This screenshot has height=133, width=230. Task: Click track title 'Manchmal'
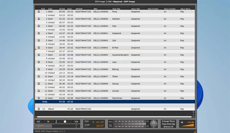[117, 98]
